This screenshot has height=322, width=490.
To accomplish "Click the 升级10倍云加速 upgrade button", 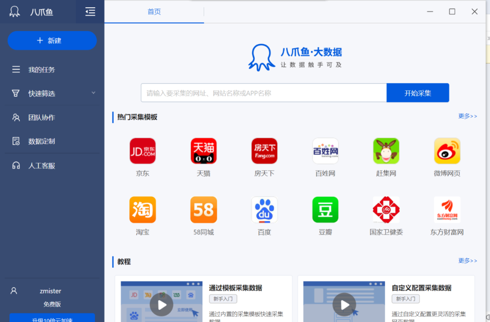I will point(52,317).
